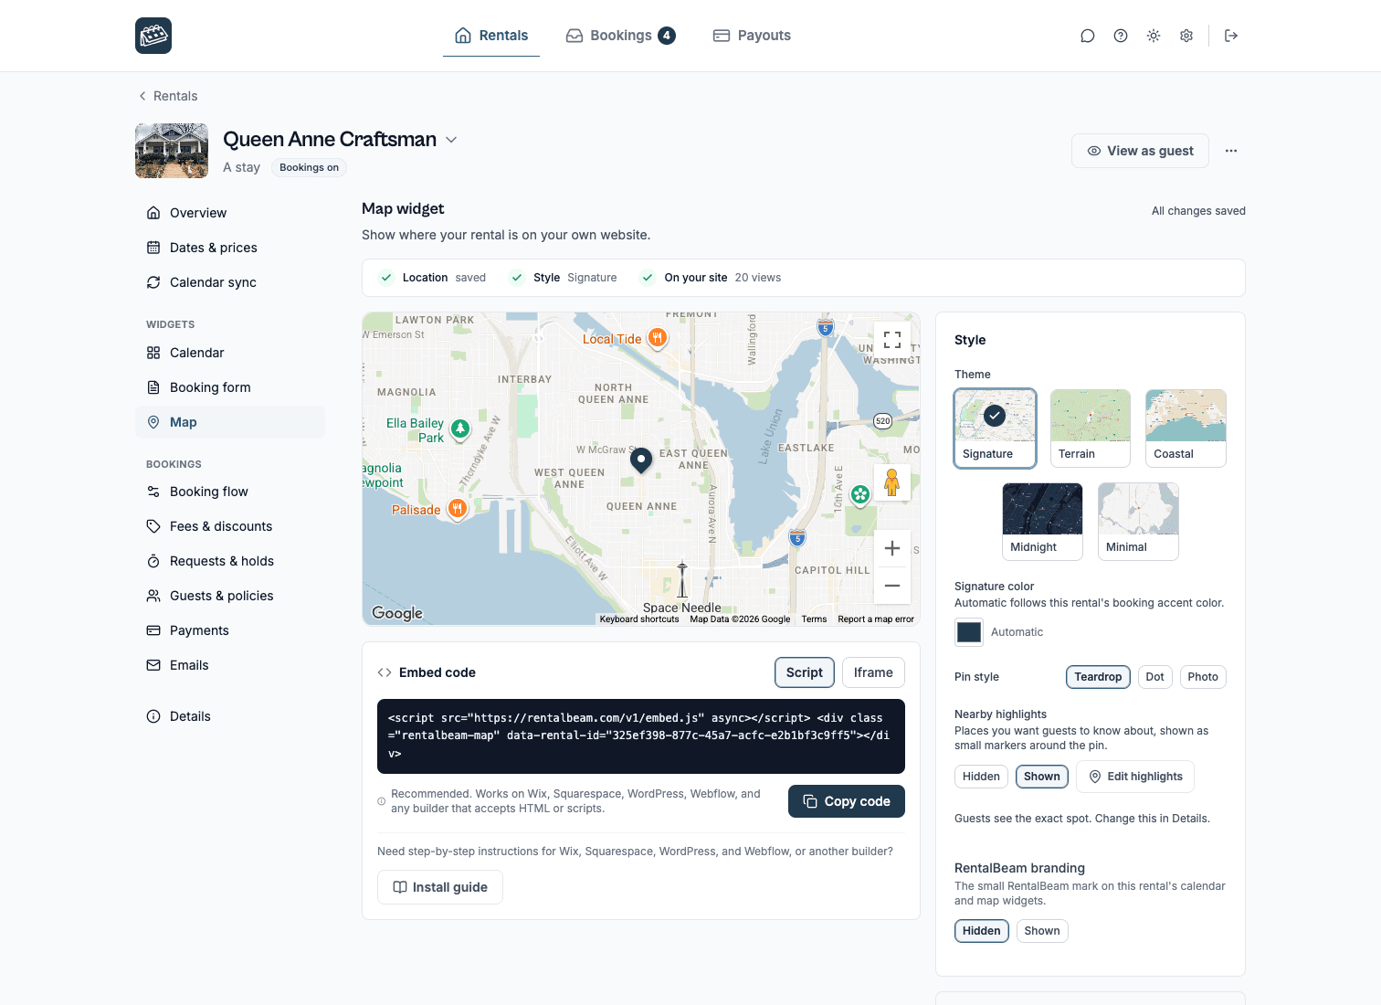This screenshot has height=1005, width=1381.
Task: Open Calendar sync in sidebar
Action: (x=230, y=282)
